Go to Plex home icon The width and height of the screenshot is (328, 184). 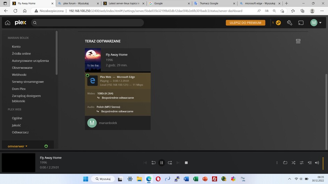click(x=8, y=23)
